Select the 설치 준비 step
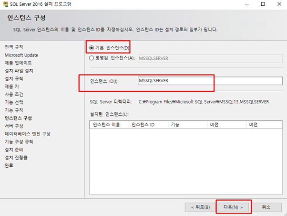 click(14, 150)
